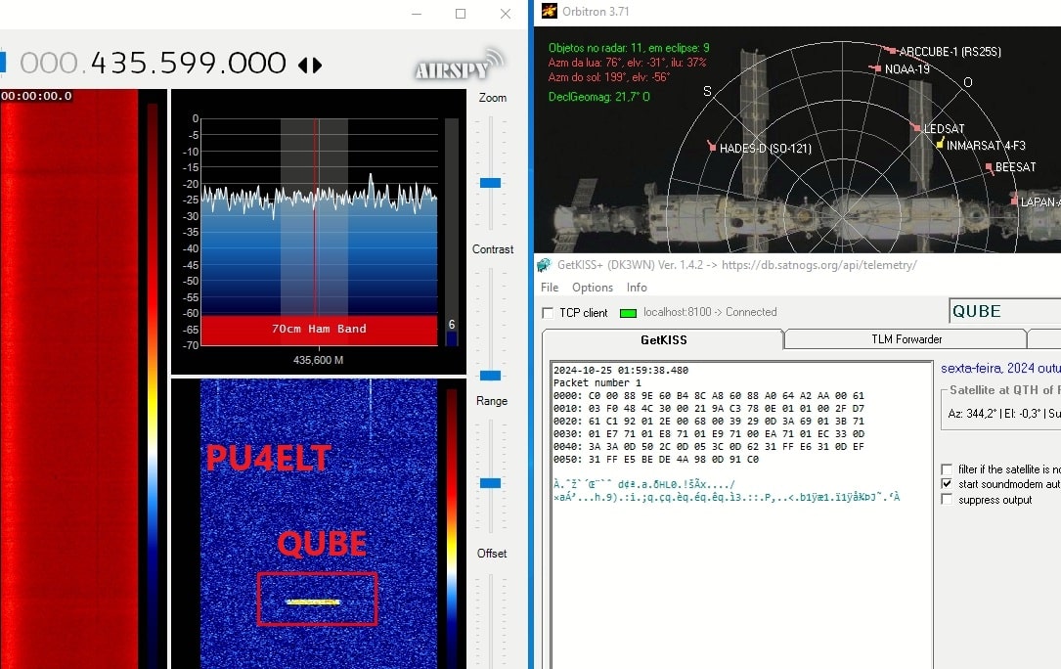The image size is (1061, 669).
Task: Click the 'sexta-feira, 2024' date text
Action: [x=1000, y=369]
